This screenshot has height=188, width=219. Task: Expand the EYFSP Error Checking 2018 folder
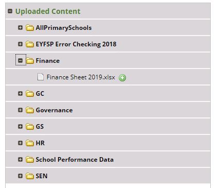(20, 44)
